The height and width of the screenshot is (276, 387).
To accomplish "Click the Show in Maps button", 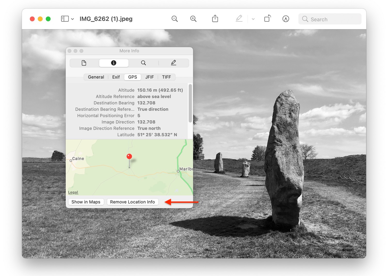I will 86,202.
